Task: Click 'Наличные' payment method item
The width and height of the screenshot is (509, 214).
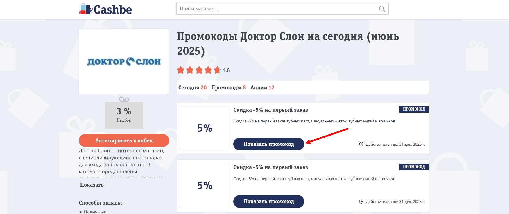Action: coord(95,212)
